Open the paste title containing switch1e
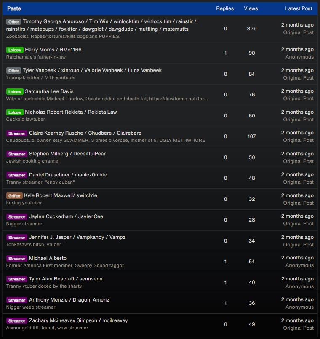The image size is (320, 339). click(61, 195)
